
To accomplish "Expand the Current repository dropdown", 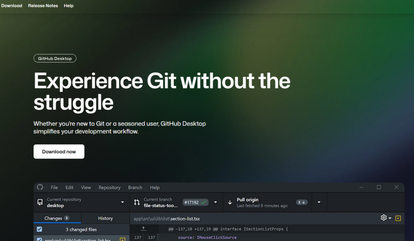I will tap(123, 202).
